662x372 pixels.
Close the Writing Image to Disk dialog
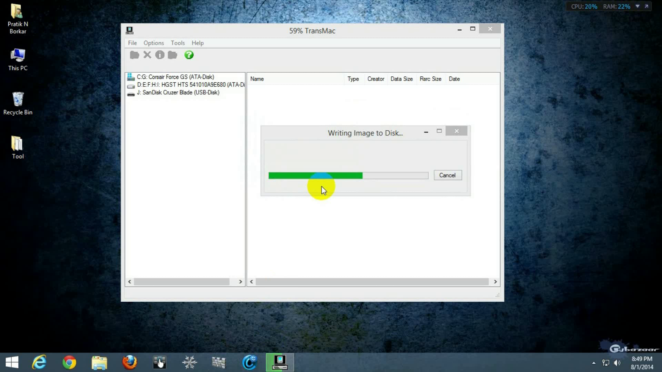(x=456, y=131)
